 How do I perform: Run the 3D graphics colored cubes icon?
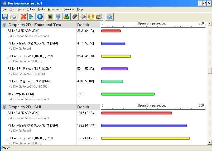(x=66, y=17)
